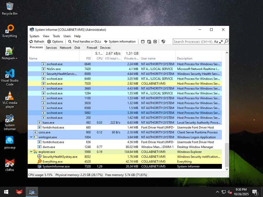Open the Tools menu

[56, 36]
